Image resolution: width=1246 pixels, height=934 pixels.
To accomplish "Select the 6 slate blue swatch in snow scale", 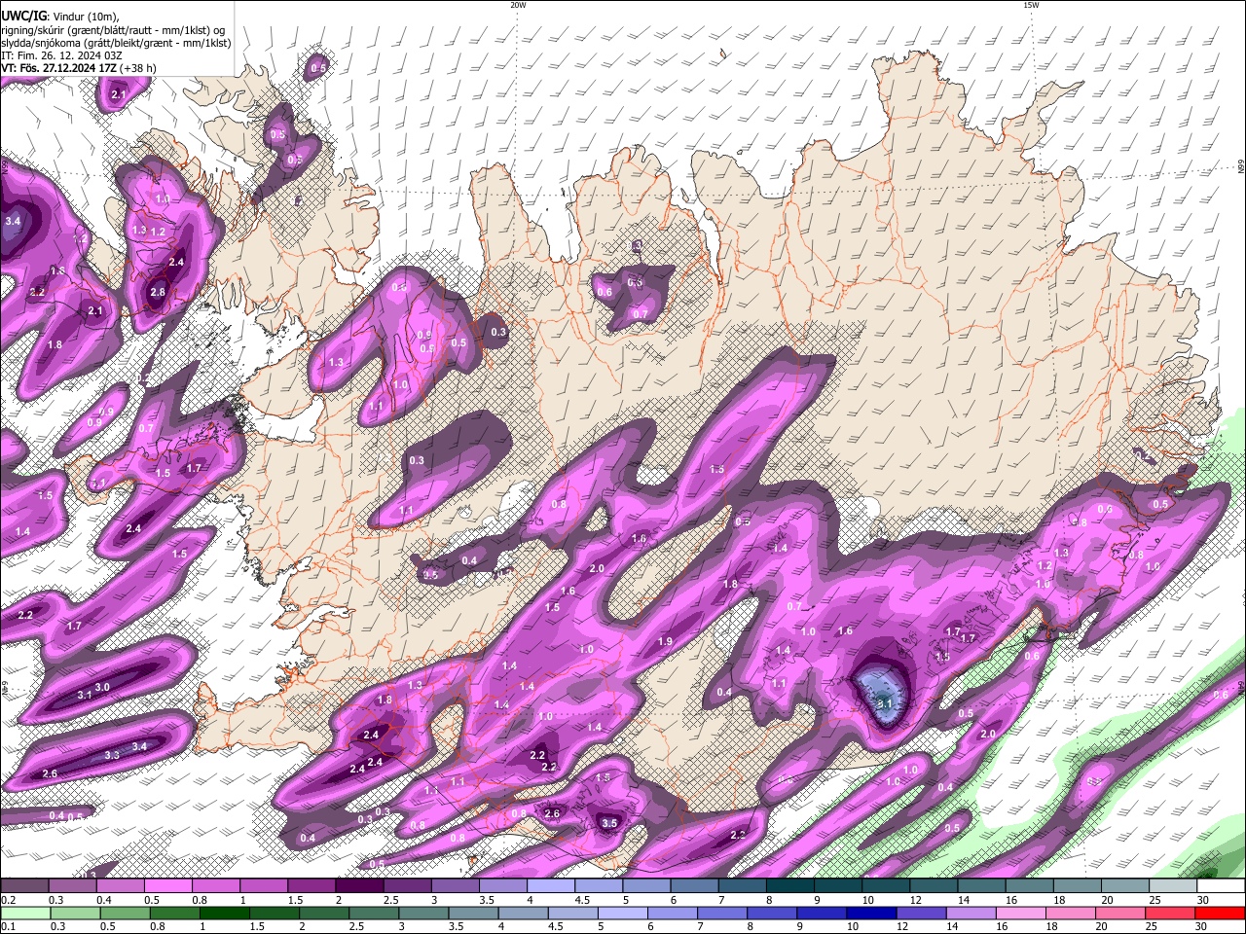I will 694,885.
